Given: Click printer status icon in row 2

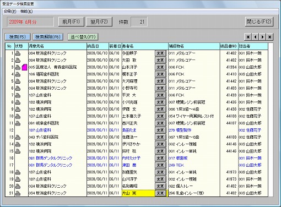Looking at the screenshot, I should [18, 60].
